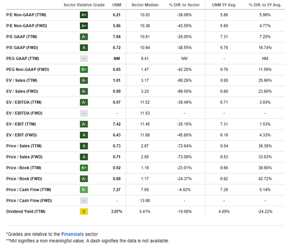
Task: Click the A grade badge for Price / Sales (TTM)
Action: 84,146
